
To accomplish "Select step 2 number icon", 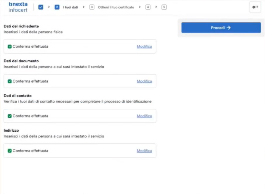I will pos(57,7).
